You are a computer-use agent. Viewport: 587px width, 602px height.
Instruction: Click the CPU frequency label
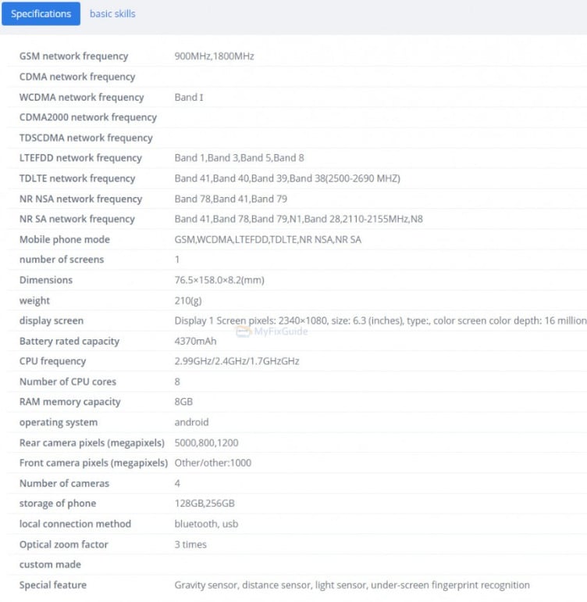[x=52, y=361]
